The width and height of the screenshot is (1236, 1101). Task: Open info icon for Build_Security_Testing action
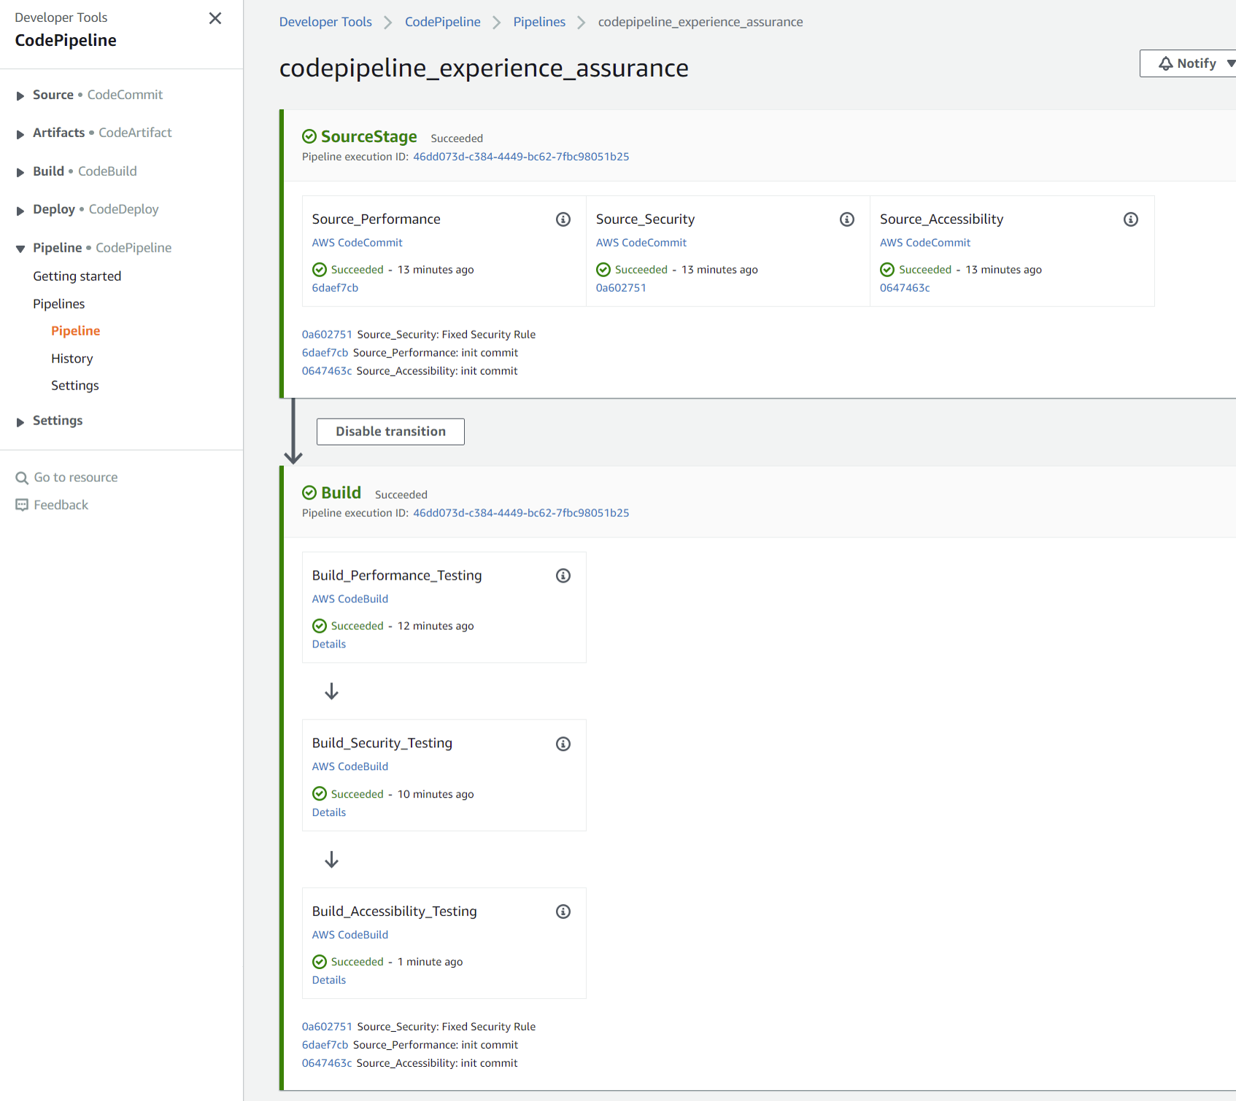point(563,744)
